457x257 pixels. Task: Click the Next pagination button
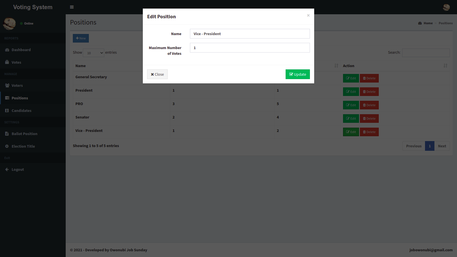(x=442, y=146)
